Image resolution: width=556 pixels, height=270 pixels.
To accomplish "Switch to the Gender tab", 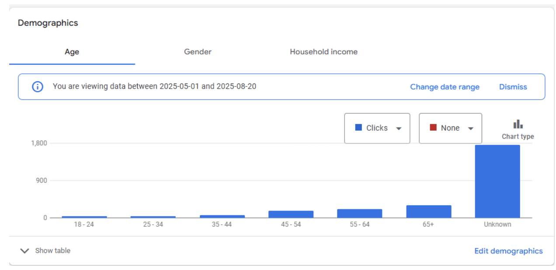I will [198, 52].
